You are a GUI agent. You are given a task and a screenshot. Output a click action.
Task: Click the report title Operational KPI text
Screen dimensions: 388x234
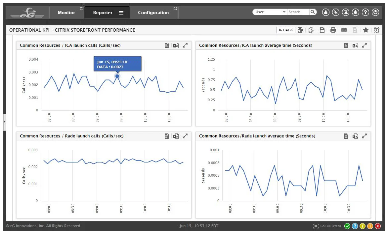coord(72,30)
